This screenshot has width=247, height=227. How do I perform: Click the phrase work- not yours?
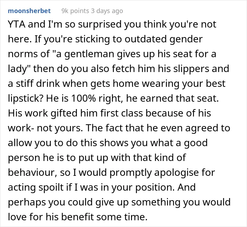click(x=45, y=128)
